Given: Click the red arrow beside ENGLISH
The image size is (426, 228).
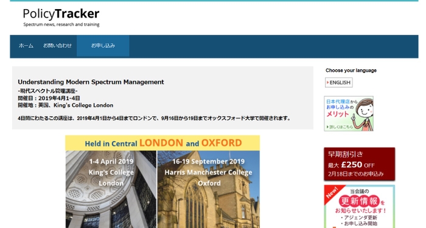Looking at the screenshot, I should 327,83.
